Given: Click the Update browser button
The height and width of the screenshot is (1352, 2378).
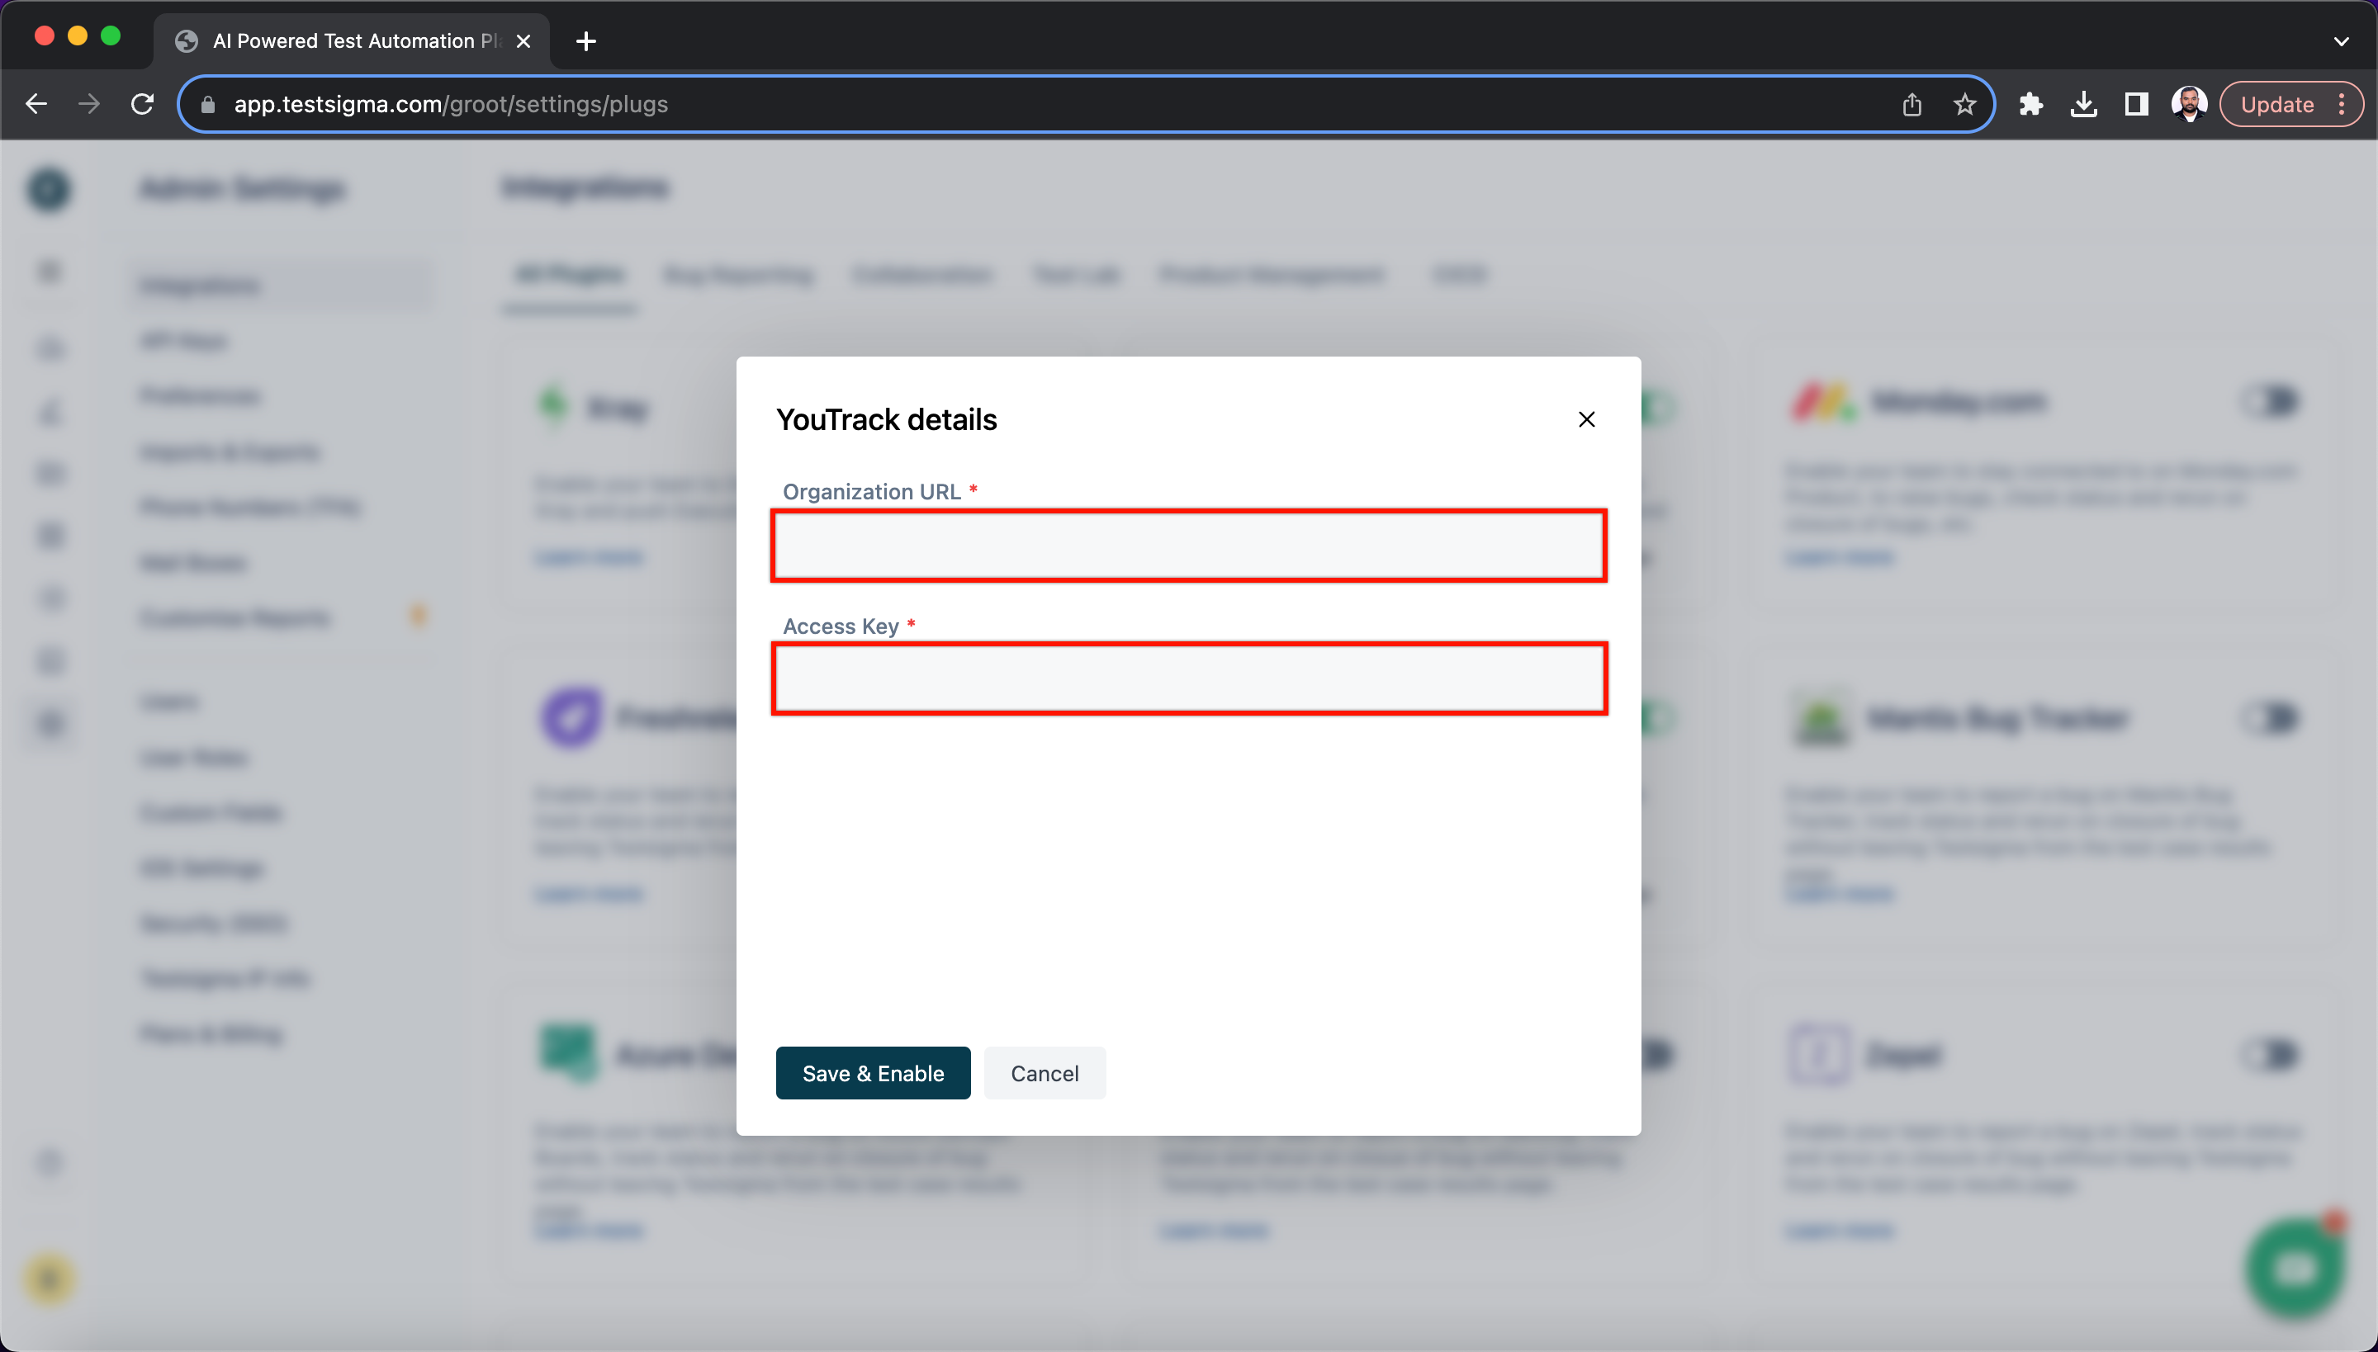Looking at the screenshot, I should pyautogui.click(x=2276, y=104).
